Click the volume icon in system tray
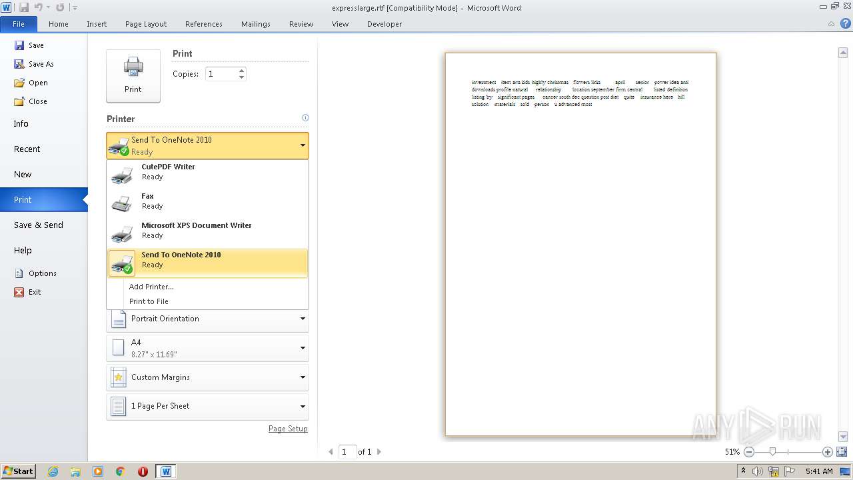The width and height of the screenshot is (853, 480). pos(758,471)
